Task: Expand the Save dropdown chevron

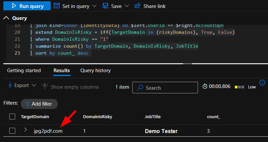Action: [x=127, y=6]
